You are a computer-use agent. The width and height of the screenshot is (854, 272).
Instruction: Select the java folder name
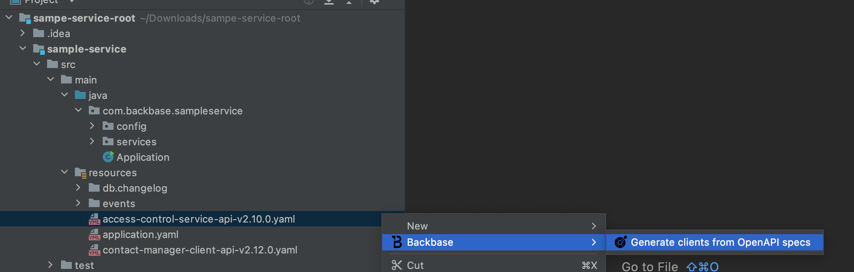[x=98, y=95]
